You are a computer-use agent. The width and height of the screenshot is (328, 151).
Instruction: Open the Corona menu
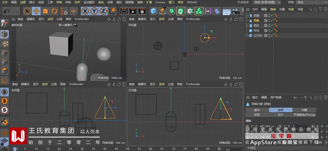coord(160,2)
